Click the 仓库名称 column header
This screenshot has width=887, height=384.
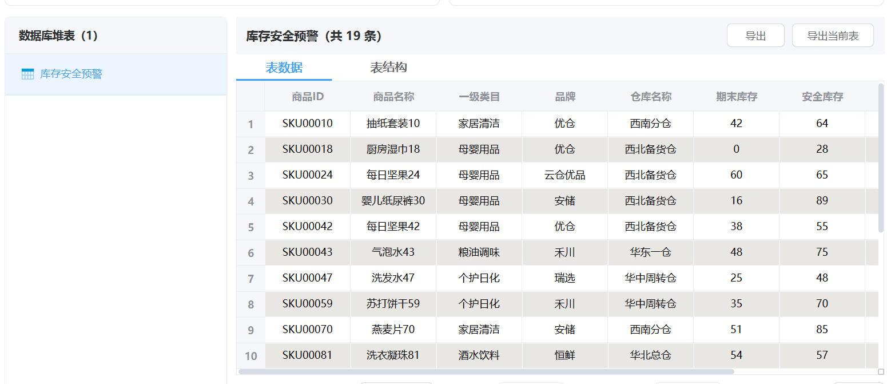pos(651,97)
